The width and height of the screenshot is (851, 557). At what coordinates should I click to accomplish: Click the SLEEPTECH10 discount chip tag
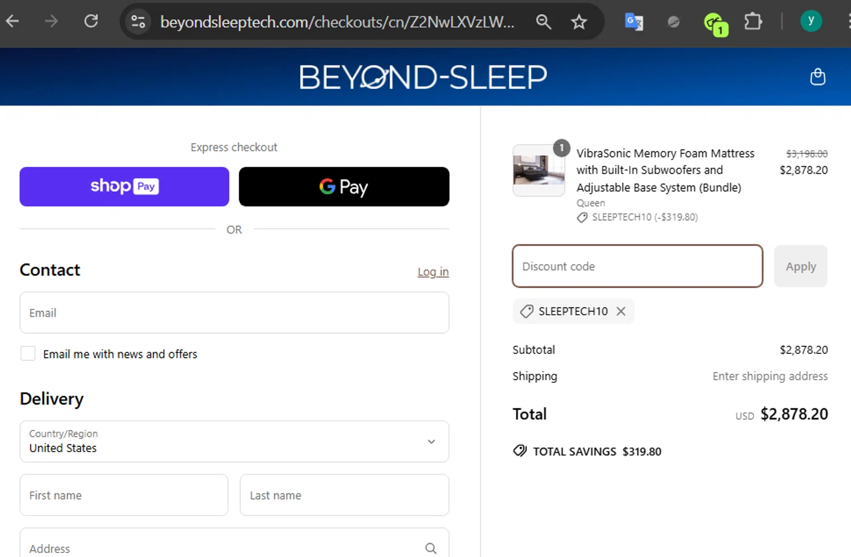pyautogui.click(x=573, y=311)
